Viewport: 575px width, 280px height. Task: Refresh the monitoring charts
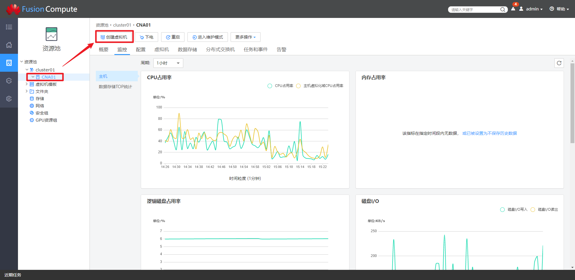point(559,63)
